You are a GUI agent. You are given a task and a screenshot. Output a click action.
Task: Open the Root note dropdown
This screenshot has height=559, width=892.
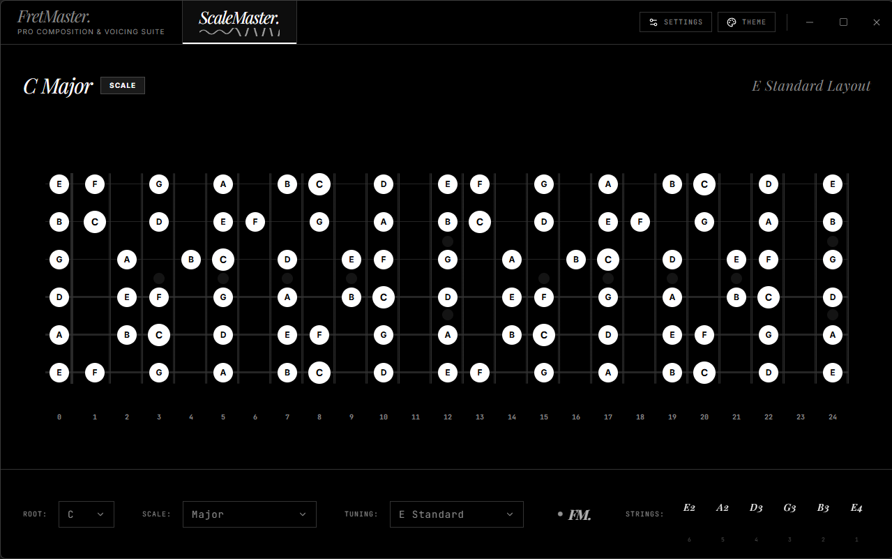point(86,514)
